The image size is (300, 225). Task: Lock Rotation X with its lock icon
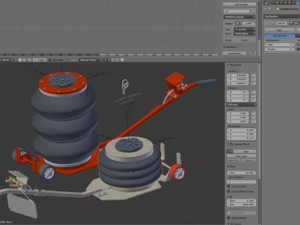click(254, 92)
